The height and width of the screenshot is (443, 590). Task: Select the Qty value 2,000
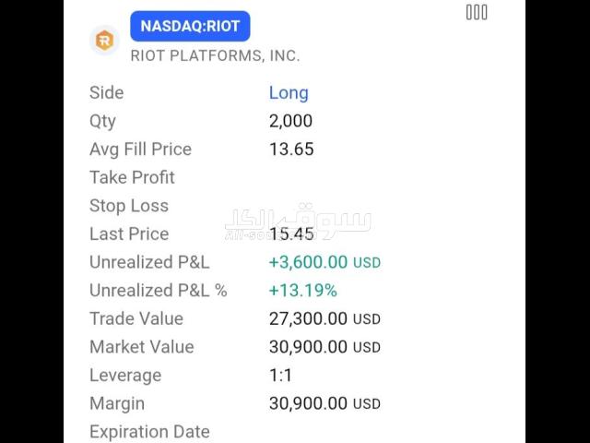pos(290,121)
